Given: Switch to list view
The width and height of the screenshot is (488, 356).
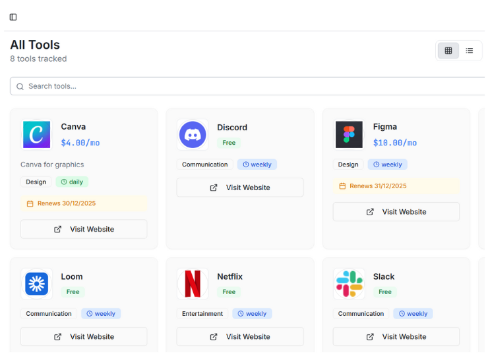Looking at the screenshot, I should tap(470, 51).
